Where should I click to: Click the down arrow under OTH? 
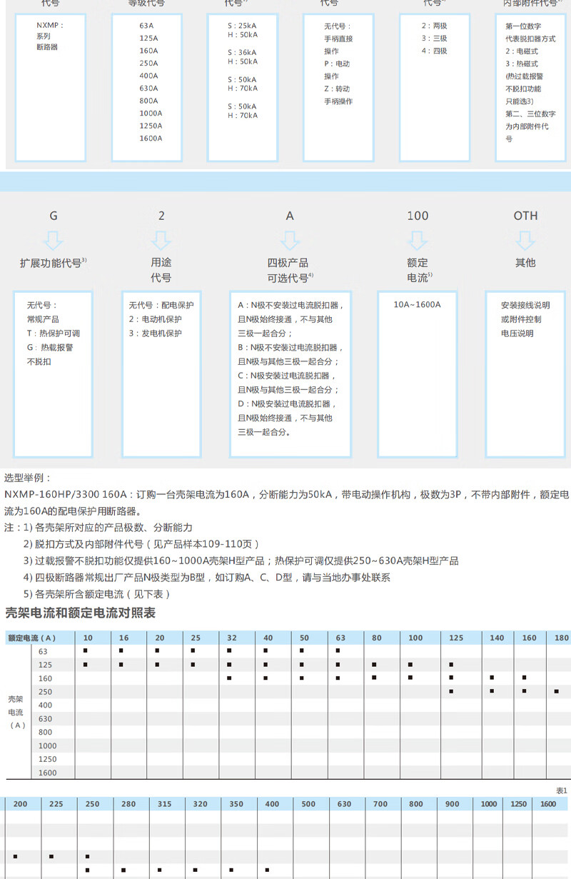pos(525,238)
